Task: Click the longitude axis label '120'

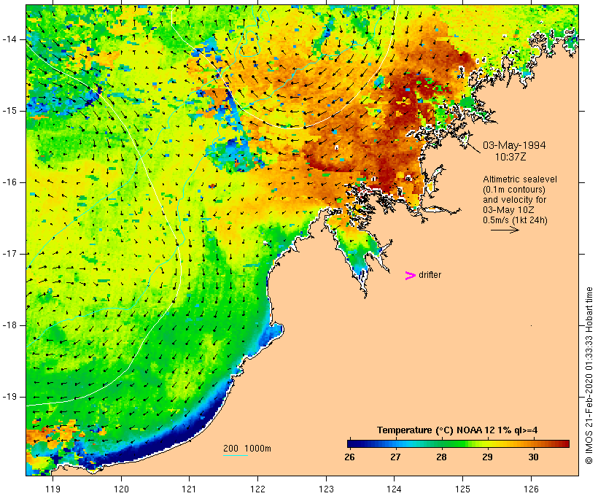Action: (121, 489)
